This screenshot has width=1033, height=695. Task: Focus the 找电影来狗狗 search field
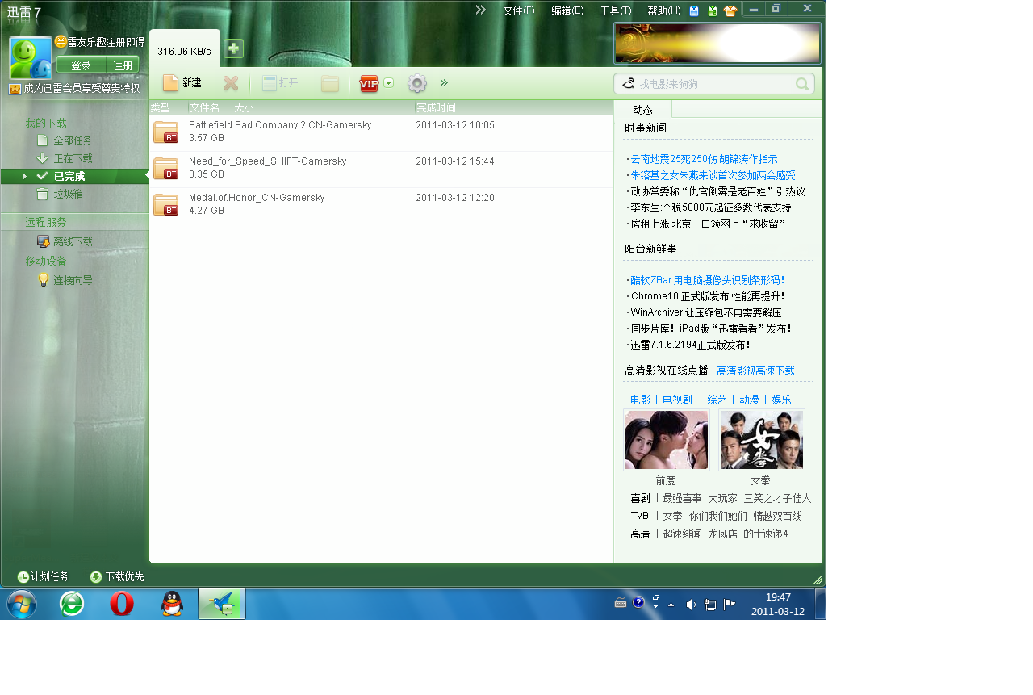714,84
